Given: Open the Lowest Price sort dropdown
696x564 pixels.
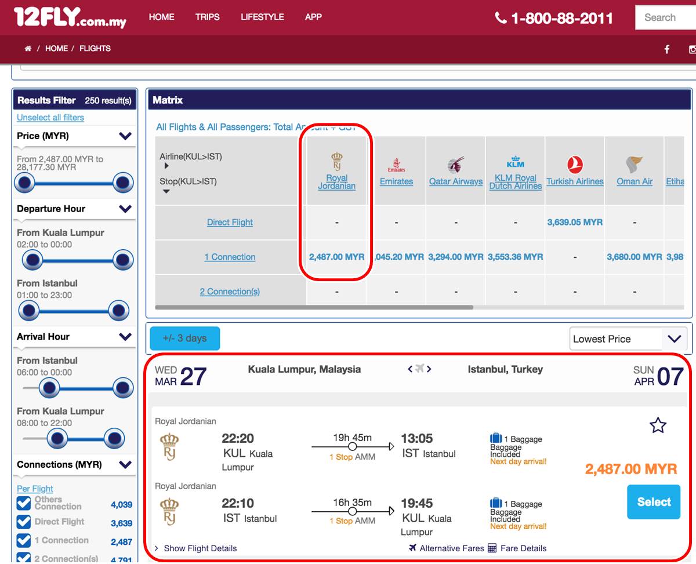Looking at the screenshot, I should point(628,339).
